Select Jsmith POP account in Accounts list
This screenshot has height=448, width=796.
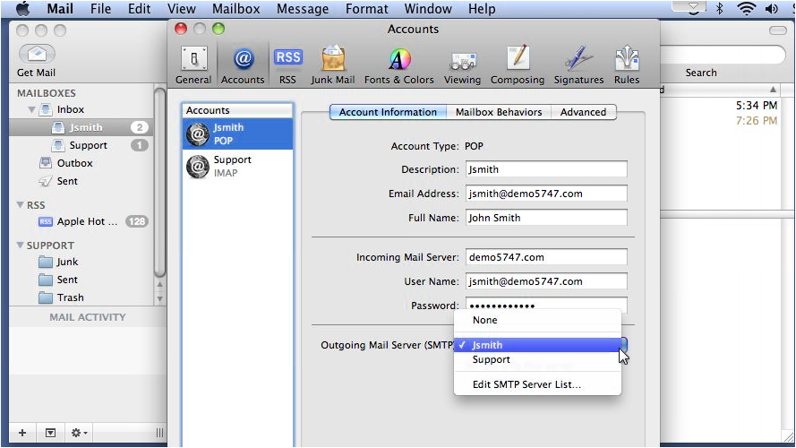tap(237, 134)
